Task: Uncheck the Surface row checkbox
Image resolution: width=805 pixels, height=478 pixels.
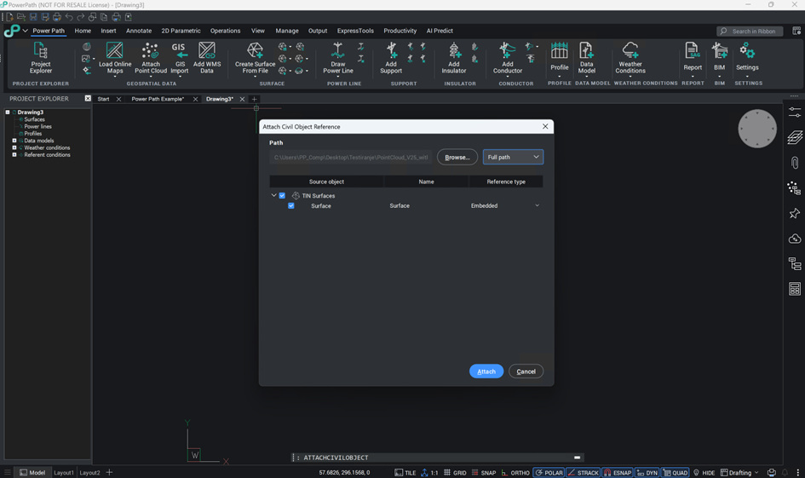Action: (x=291, y=206)
